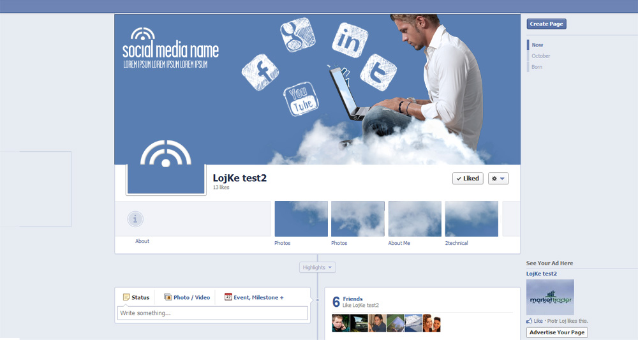This screenshot has width=638, height=340.
Task: Click the fourth friend profile picture
Action: [x=395, y=323]
